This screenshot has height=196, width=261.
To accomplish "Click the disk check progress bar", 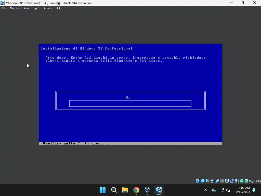I will 130,104.
